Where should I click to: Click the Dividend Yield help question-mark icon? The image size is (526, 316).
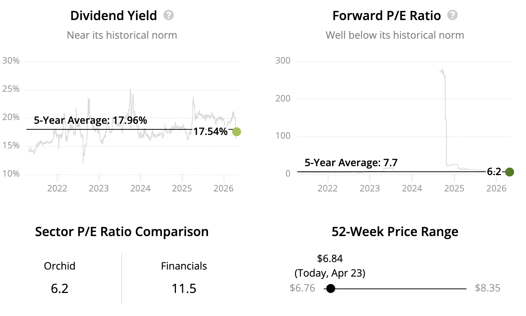coord(169,15)
